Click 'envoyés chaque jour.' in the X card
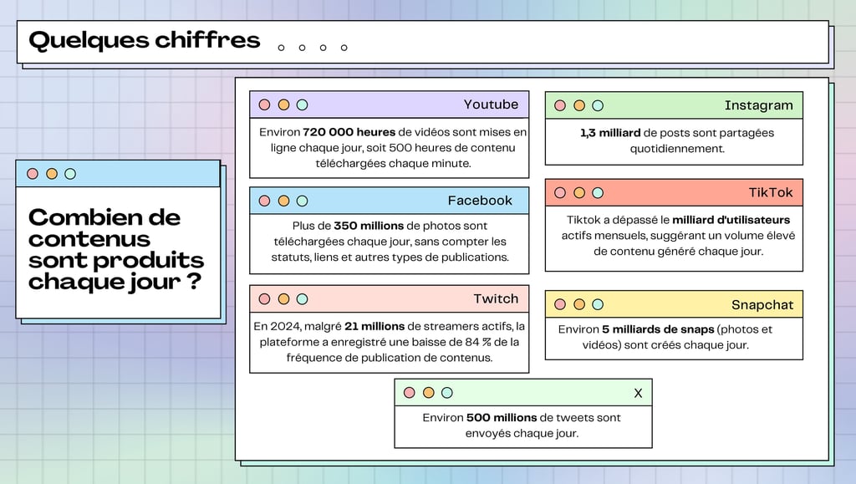The height and width of the screenshot is (484, 856). tap(522, 434)
